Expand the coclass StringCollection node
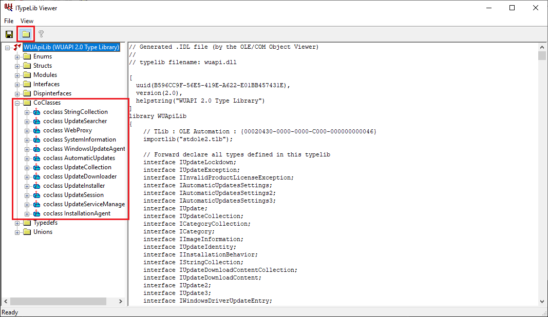The image size is (548, 317). pyautogui.click(x=27, y=112)
